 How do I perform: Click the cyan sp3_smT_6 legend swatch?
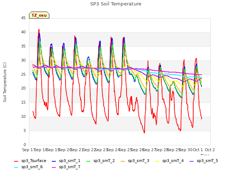coord(16,167)
